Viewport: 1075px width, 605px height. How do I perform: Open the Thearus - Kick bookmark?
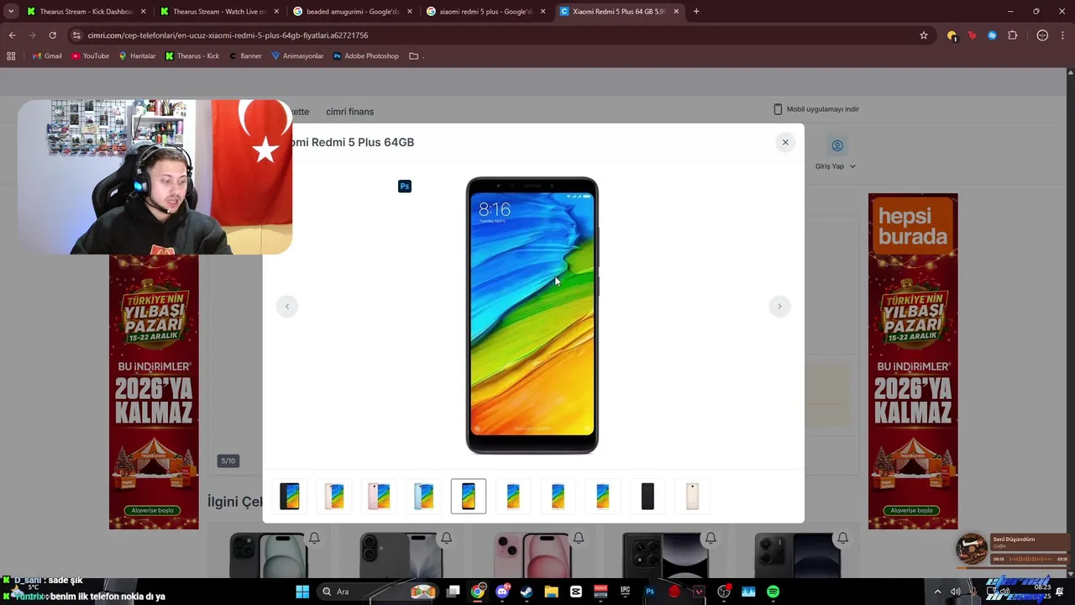(x=192, y=56)
